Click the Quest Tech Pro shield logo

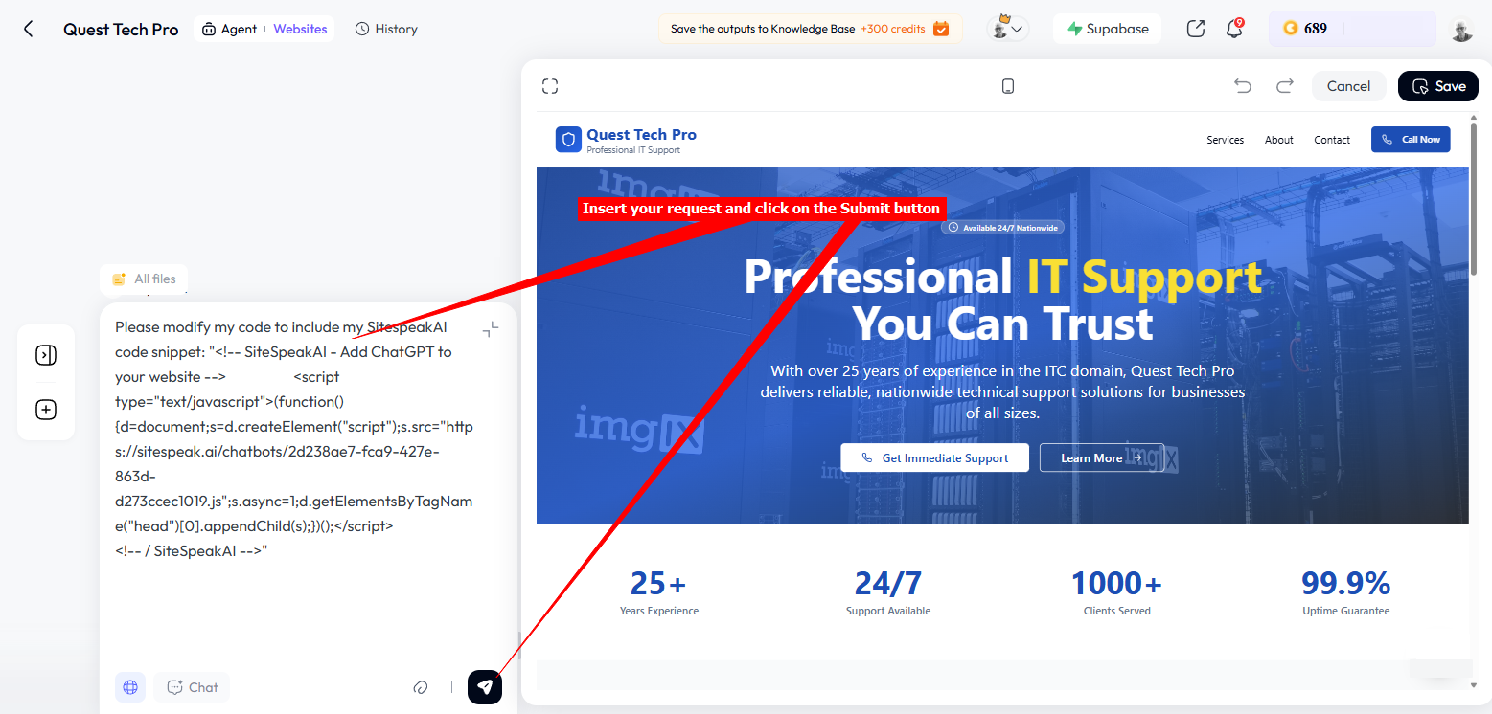click(x=568, y=140)
